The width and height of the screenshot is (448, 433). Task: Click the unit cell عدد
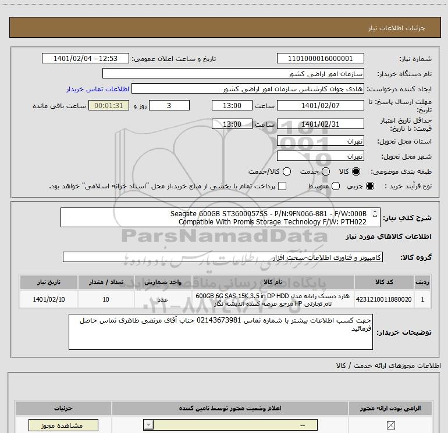[163, 299]
